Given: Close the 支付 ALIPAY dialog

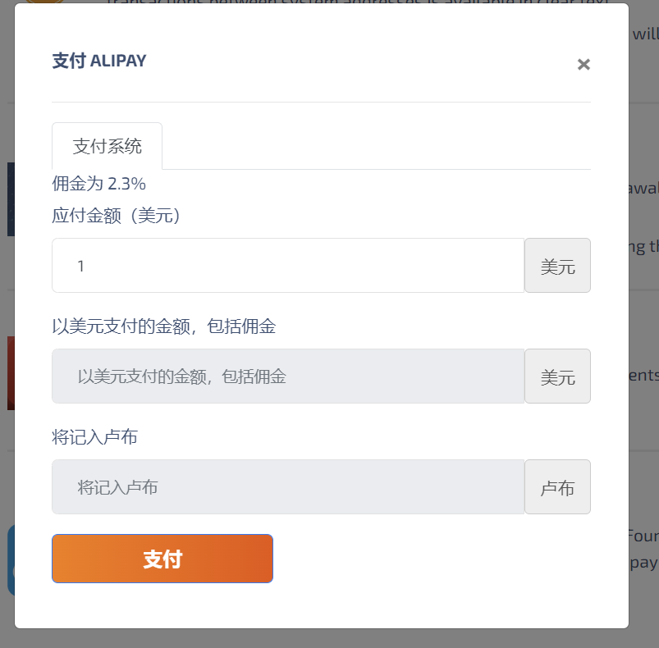Looking at the screenshot, I should click(583, 64).
